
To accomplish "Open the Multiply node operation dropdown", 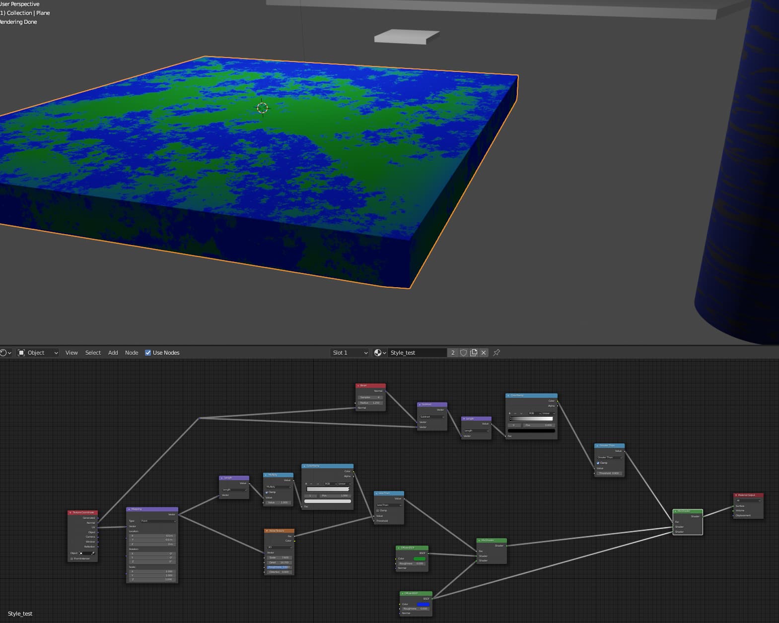I will [x=279, y=487].
